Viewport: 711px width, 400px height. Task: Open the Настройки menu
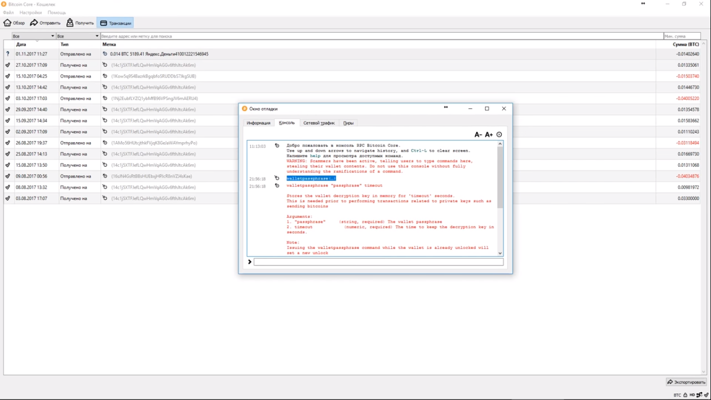(x=31, y=12)
